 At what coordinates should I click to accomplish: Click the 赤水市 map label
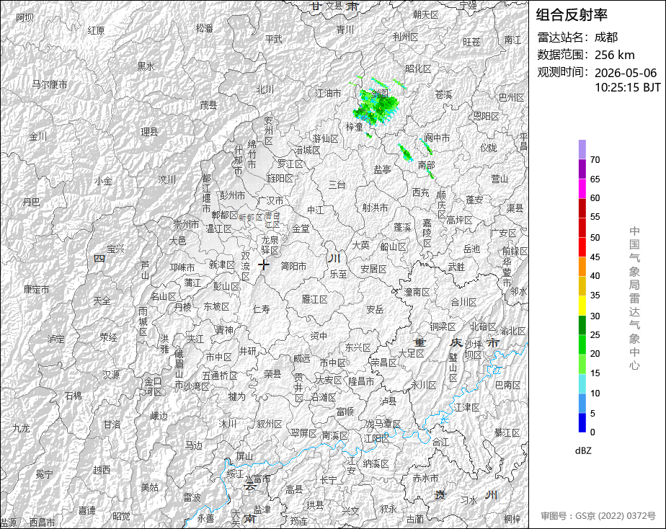click(425, 478)
